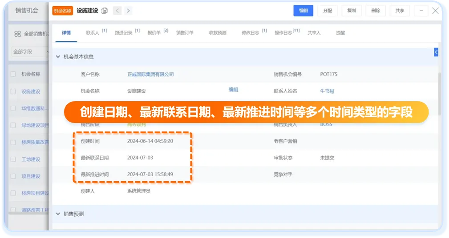Click the copy icon beside 设施建设 title
The width and height of the screenshot is (449, 238).
coord(105,11)
